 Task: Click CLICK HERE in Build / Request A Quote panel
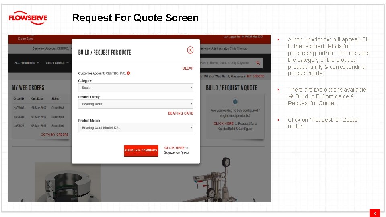223,123
